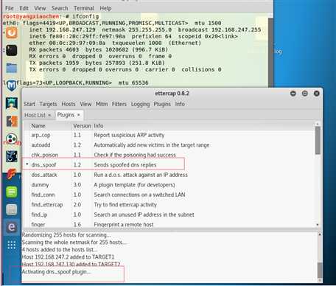Open the Info menu in ettercap
This screenshot has width=336, height=286.
180,104
